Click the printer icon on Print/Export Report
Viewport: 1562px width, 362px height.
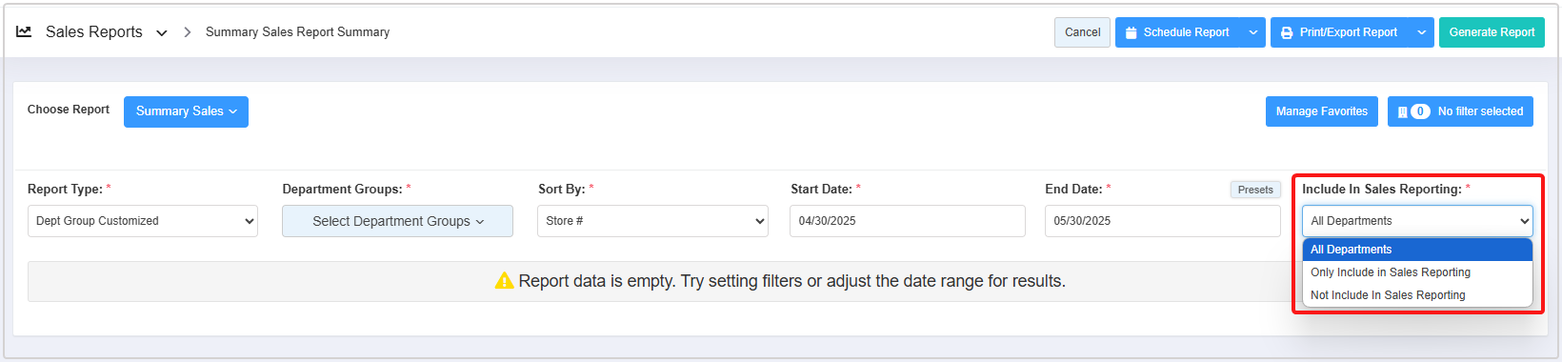tap(1287, 32)
